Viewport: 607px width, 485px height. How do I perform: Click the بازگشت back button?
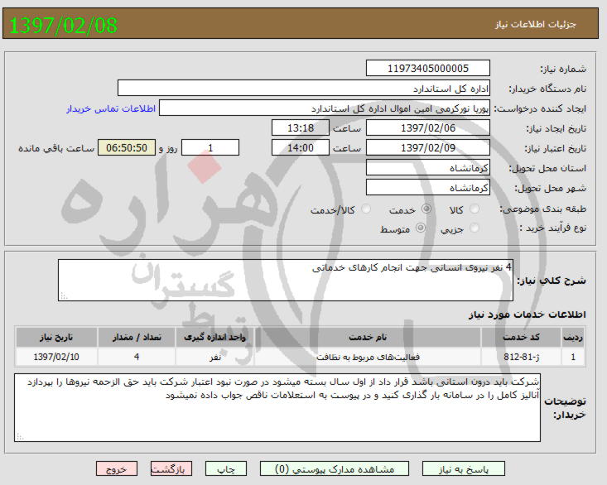coord(171,468)
